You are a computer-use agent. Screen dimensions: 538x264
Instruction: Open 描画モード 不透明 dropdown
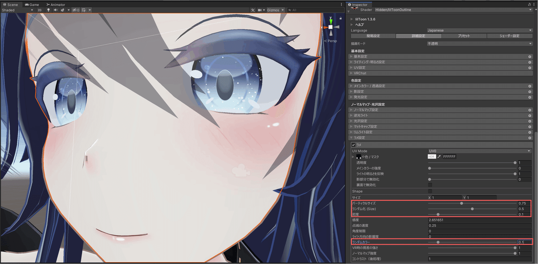point(479,44)
